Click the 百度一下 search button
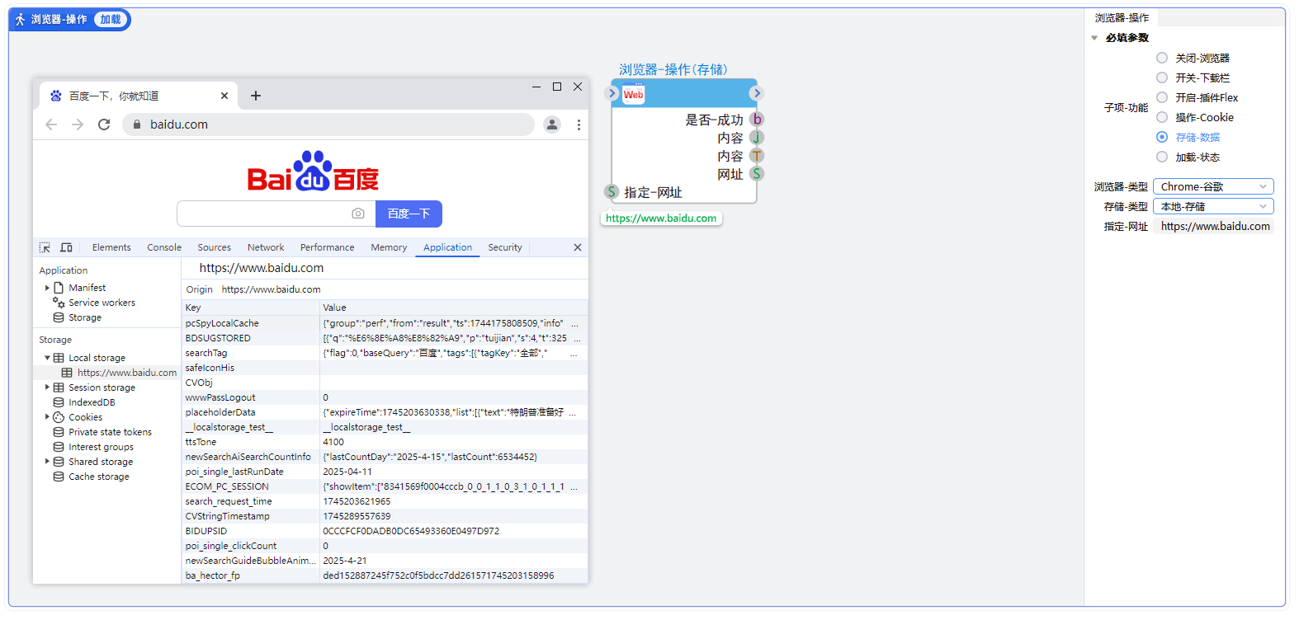1299x620 pixels. tap(409, 214)
